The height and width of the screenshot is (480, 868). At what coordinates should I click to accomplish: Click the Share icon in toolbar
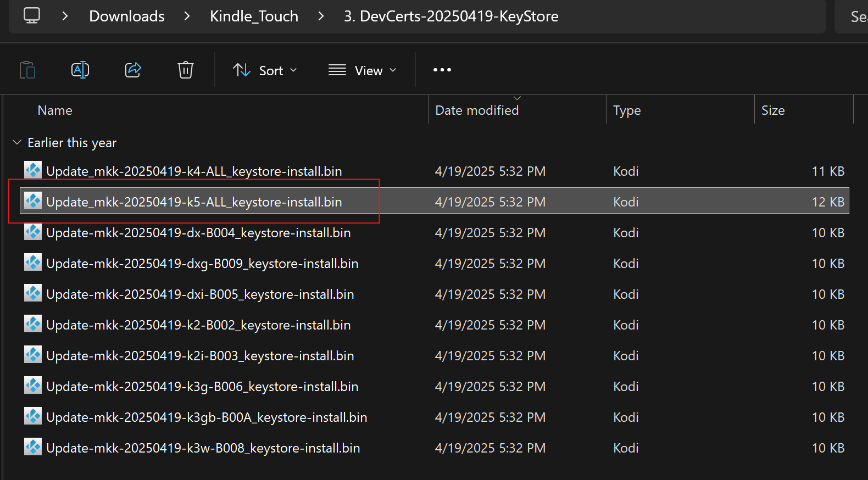click(133, 70)
